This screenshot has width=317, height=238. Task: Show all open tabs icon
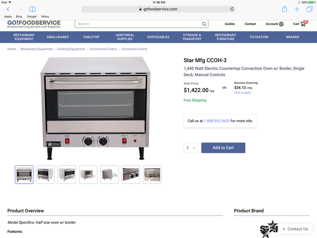pyautogui.click(x=309, y=9)
